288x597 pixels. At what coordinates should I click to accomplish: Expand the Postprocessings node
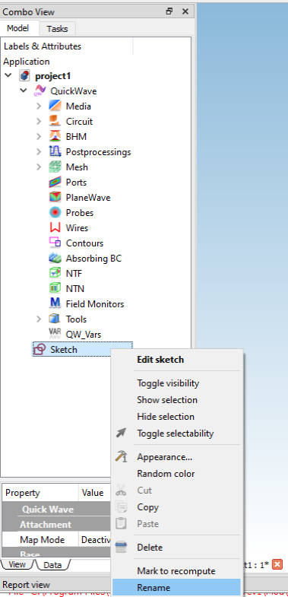[39, 152]
